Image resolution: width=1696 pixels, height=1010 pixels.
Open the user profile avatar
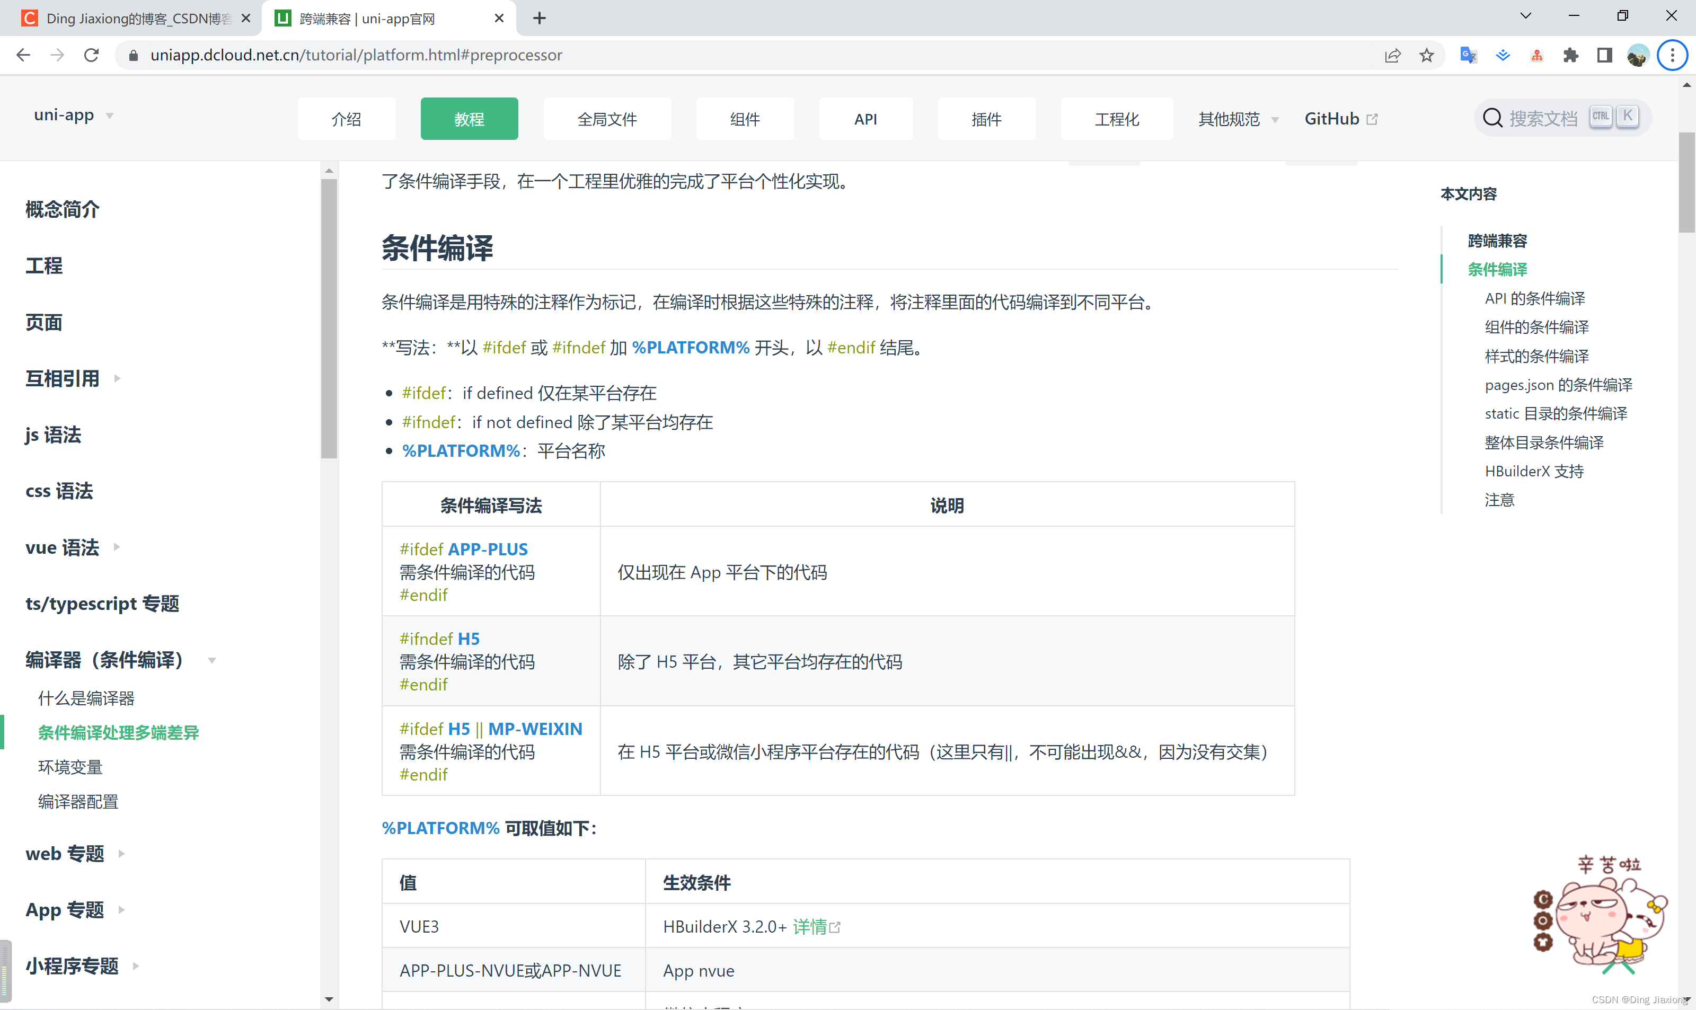1638,55
